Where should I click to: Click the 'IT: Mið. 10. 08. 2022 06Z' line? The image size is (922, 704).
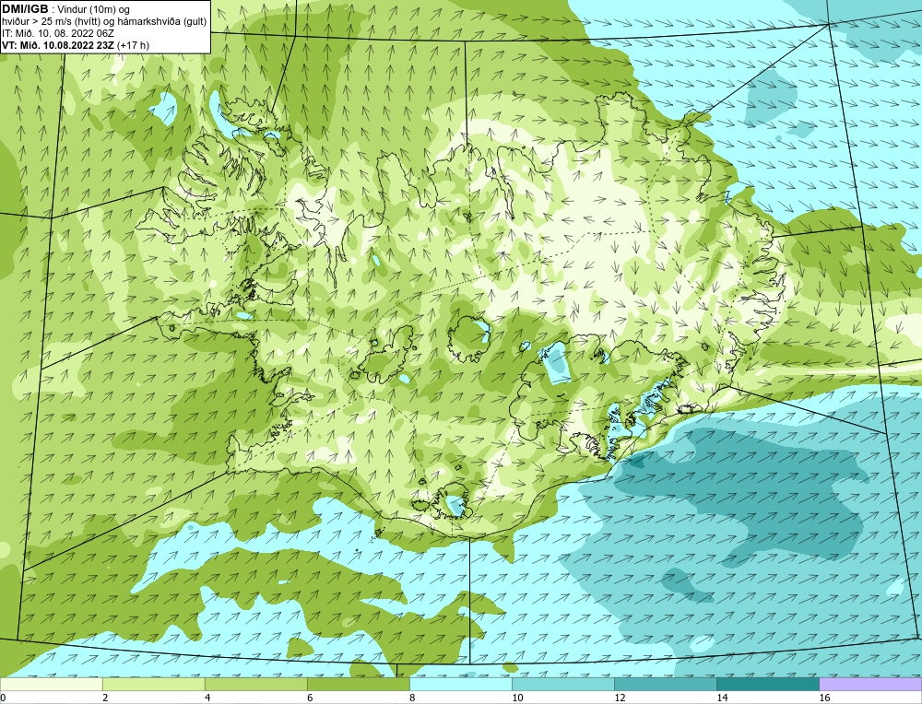(57, 33)
